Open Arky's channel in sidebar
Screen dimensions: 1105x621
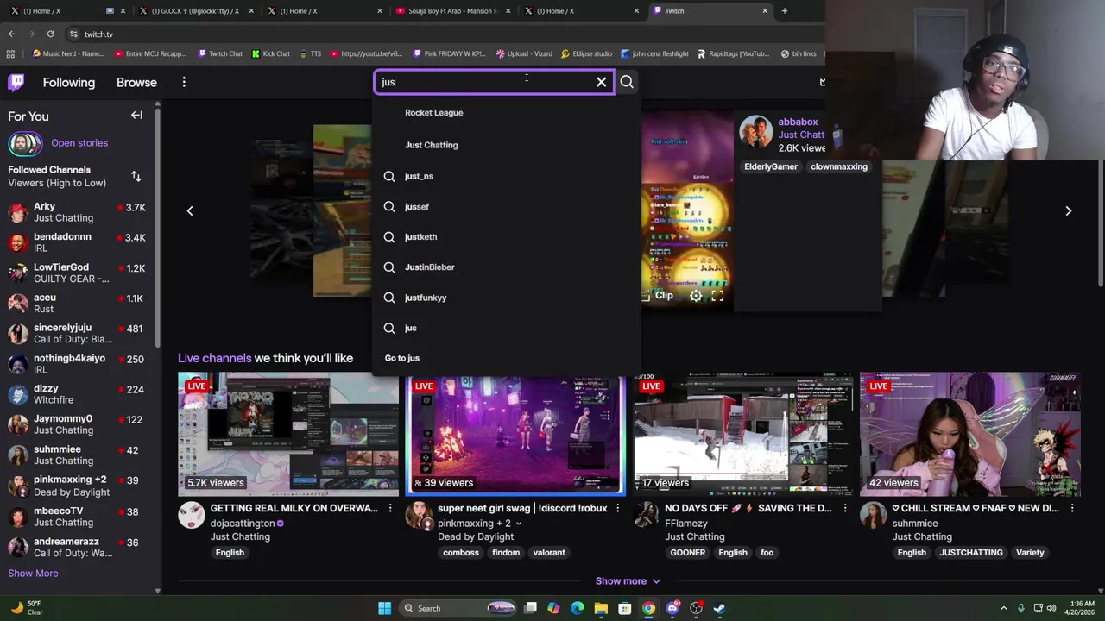coord(78,212)
